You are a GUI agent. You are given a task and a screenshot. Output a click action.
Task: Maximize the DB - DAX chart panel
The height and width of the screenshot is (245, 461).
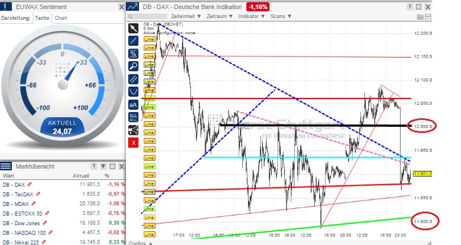click(419, 7)
